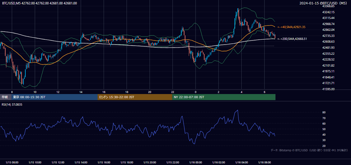
Task: Click the 1/15 16:00 date label
Action: click(x=104, y=162)
